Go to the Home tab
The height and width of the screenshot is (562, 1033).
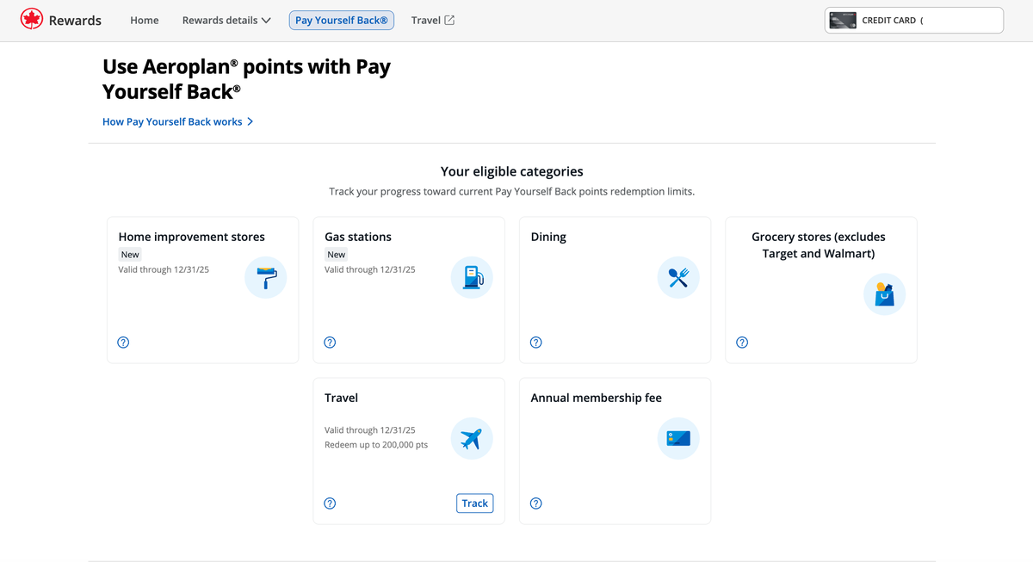click(x=145, y=20)
